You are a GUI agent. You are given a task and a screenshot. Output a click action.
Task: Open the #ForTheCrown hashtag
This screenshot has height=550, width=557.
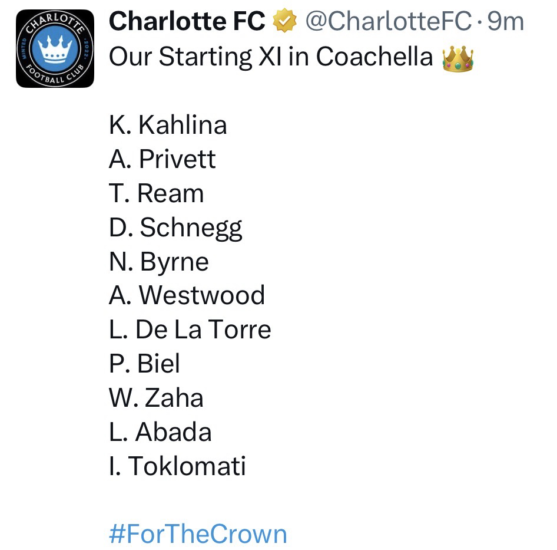pyautogui.click(x=198, y=534)
